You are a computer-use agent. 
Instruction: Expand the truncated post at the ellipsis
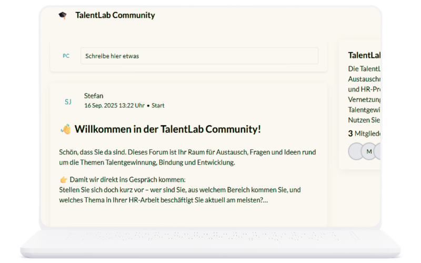[265, 200]
